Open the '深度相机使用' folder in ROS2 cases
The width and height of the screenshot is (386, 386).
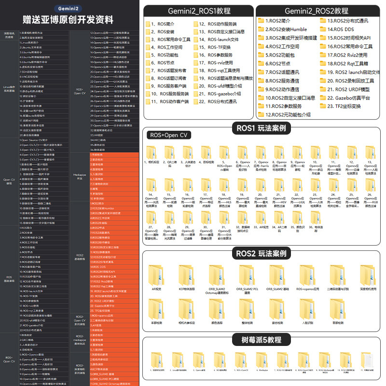coord(368,276)
